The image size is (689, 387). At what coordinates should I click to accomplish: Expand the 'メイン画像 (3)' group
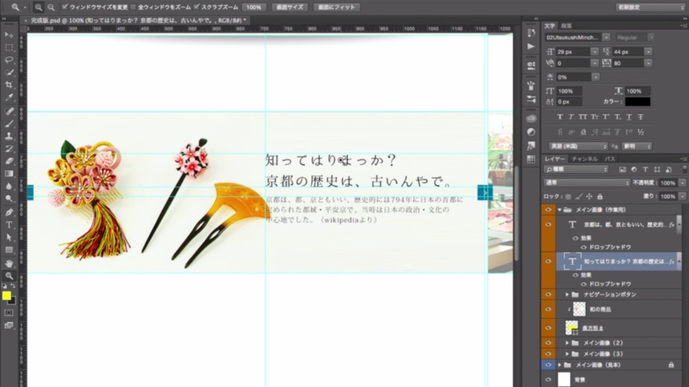pyautogui.click(x=567, y=354)
